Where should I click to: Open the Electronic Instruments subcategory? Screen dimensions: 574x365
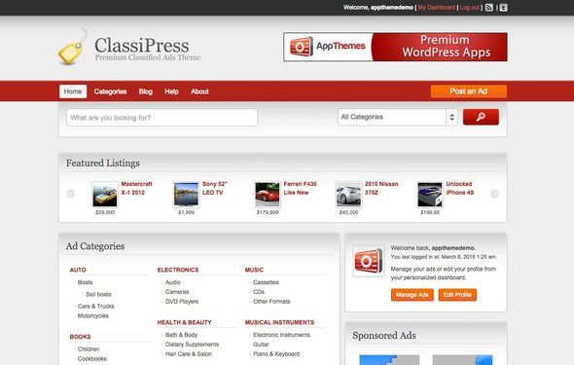point(282,335)
